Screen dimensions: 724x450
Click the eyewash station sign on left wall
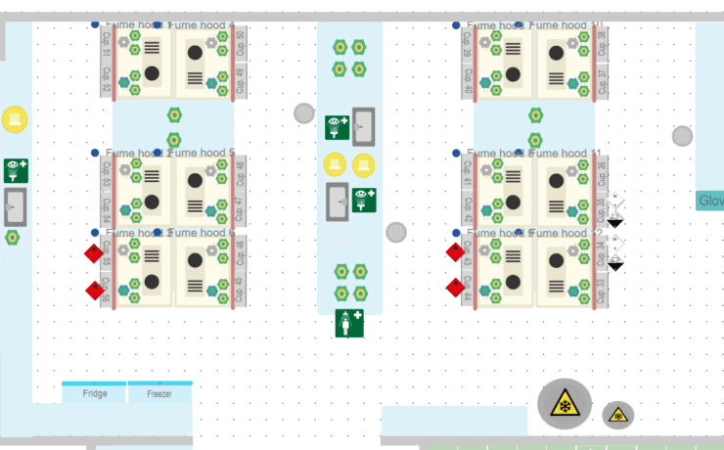tap(16, 170)
